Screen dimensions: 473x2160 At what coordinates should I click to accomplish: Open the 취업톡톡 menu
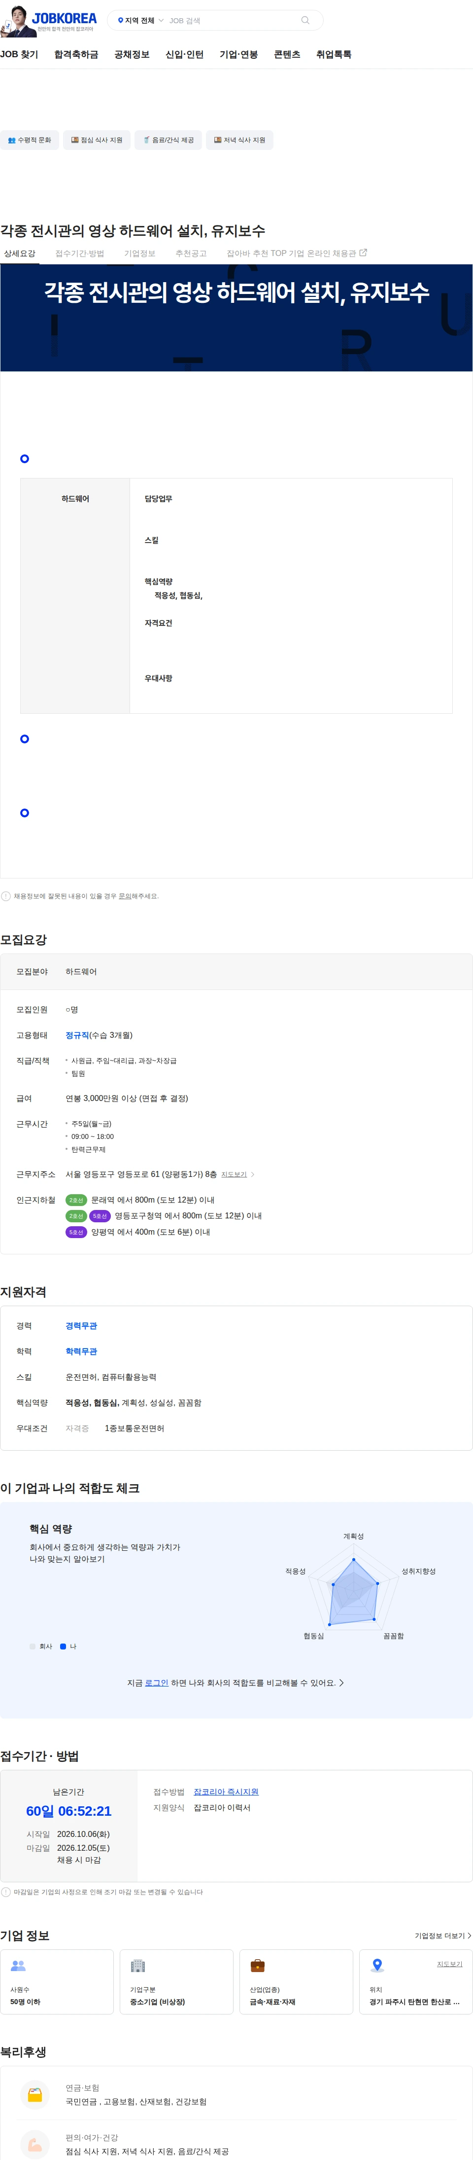click(x=333, y=54)
